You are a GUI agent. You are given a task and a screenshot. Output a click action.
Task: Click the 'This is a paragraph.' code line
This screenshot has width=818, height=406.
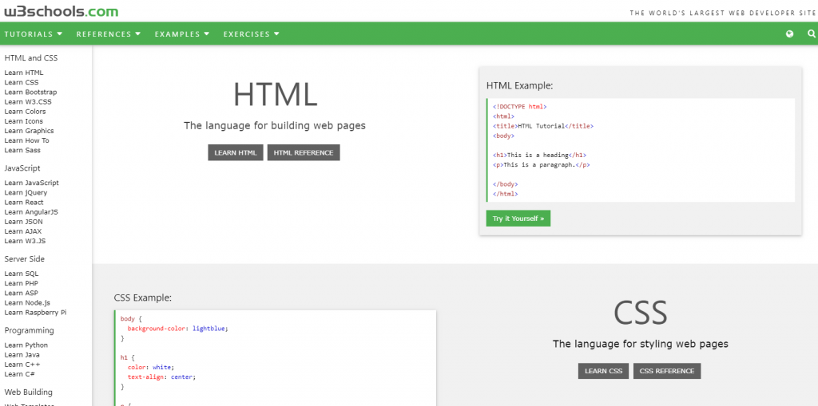point(541,164)
